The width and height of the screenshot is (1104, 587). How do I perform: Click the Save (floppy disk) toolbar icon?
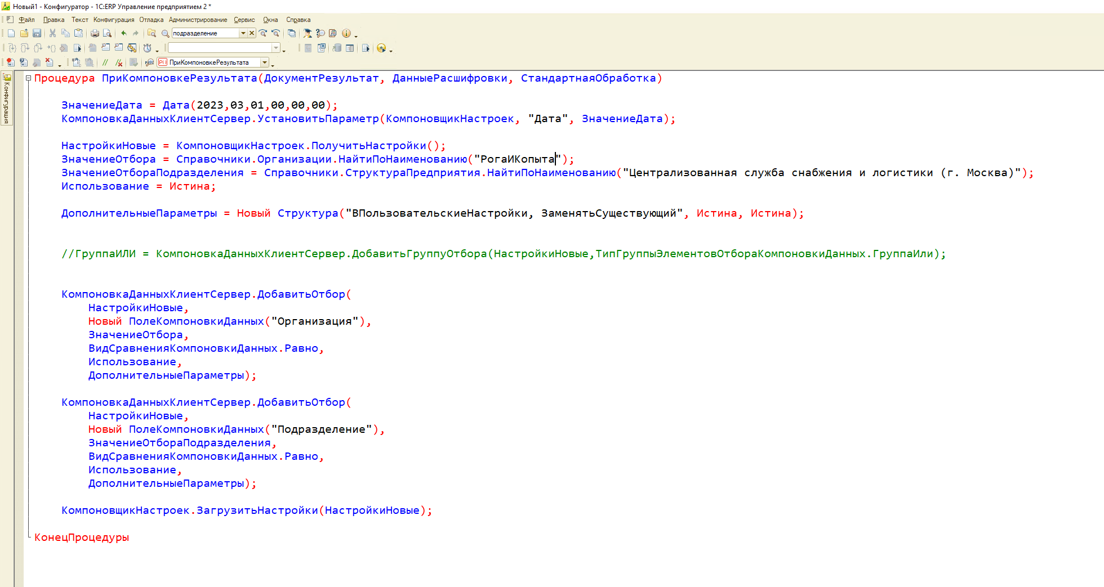[x=37, y=33]
